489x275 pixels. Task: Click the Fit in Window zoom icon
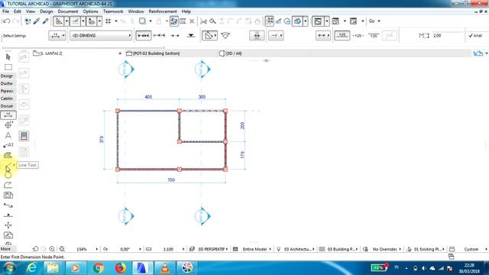click(x=62, y=249)
